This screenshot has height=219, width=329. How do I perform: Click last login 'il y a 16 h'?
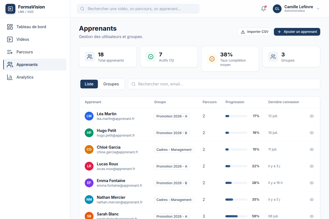point(275,183)
